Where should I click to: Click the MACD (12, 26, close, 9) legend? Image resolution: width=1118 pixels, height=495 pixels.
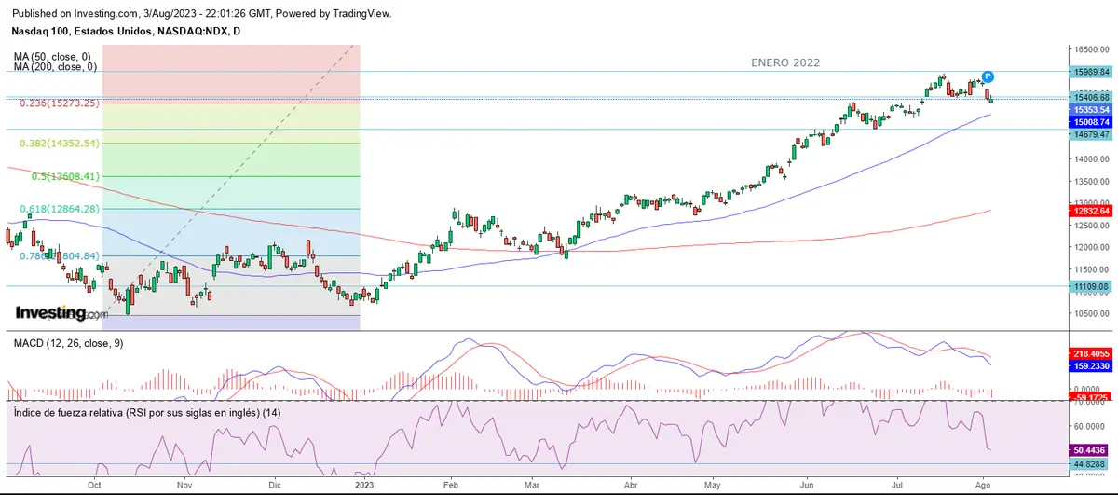[68, 343]
